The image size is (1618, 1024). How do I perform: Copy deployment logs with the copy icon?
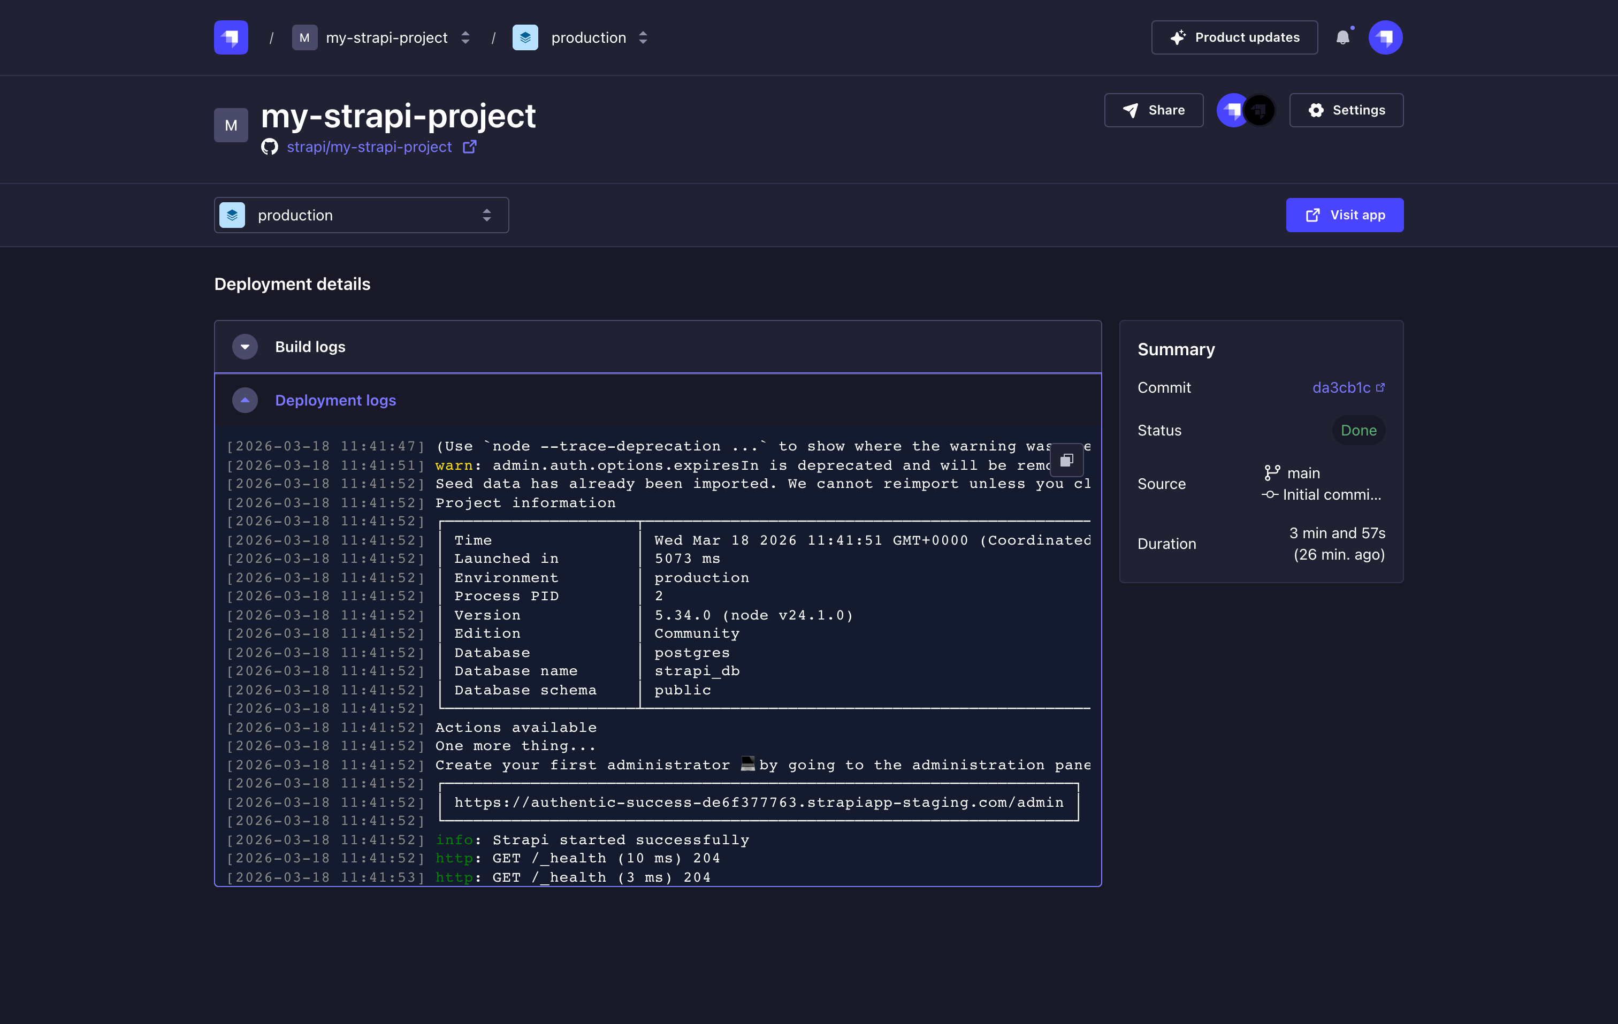tap(1066, 460)
